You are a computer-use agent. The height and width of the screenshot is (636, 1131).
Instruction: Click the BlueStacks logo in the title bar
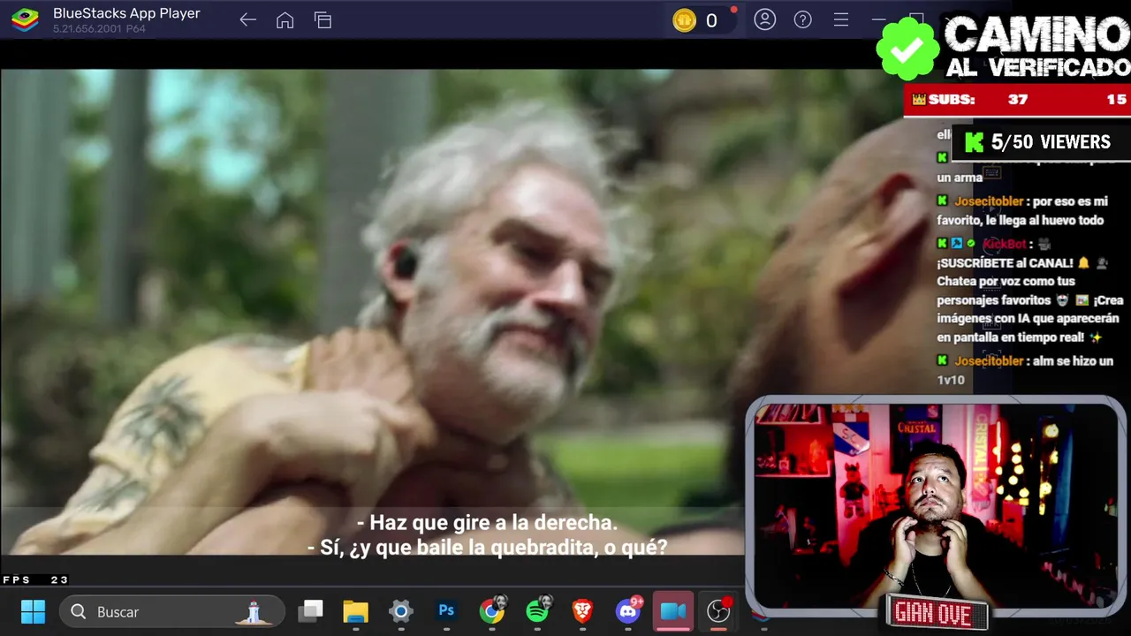coord(25,20)
